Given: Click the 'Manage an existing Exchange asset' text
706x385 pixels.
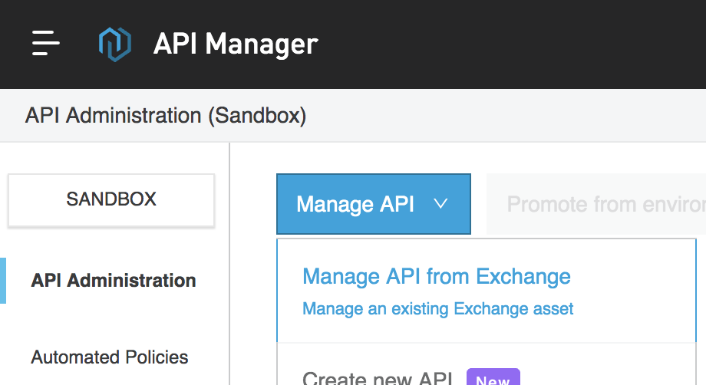Looking at the screenshot, I should [x=437, y=309].
